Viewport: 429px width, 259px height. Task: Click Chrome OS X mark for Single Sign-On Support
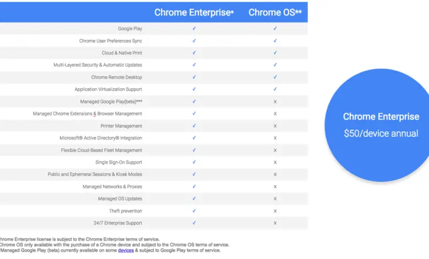[x=275, y=162]
